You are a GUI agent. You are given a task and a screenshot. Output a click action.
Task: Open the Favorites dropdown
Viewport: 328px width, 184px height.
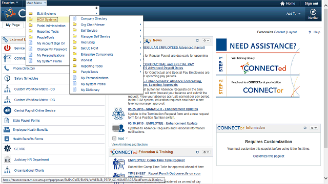point(10,3)
